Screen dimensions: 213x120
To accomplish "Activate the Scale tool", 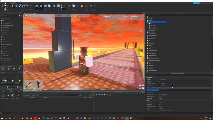I will pos(20,6).
